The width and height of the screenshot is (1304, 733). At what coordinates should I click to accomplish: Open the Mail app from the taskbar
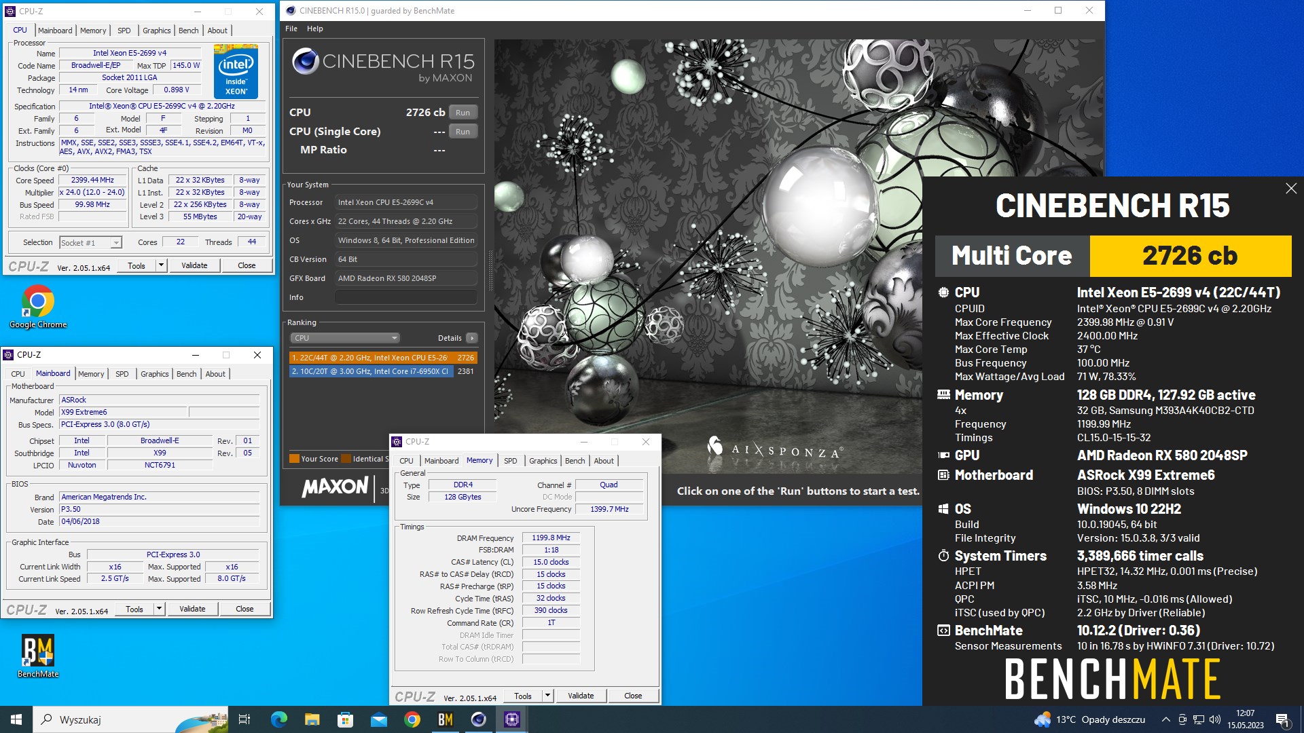click(x=378, y=719)
